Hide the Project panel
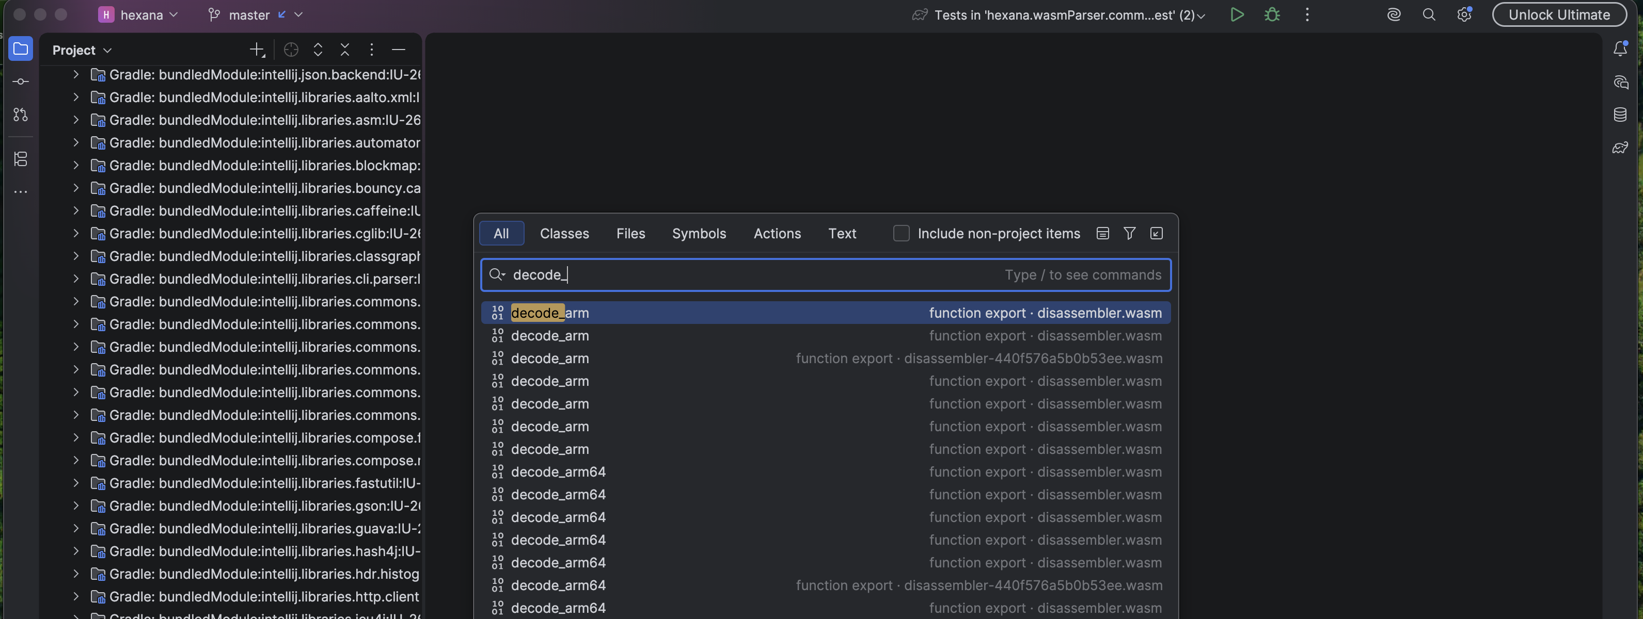 coord(399,50)
